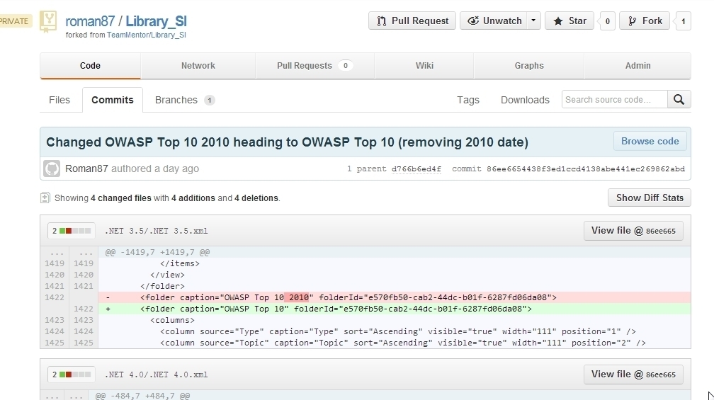Click the Pull Request button
This screenshot has height=400, width=714.
click(412, 21)
